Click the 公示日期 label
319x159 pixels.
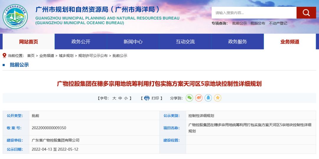[x=15, y=149]
